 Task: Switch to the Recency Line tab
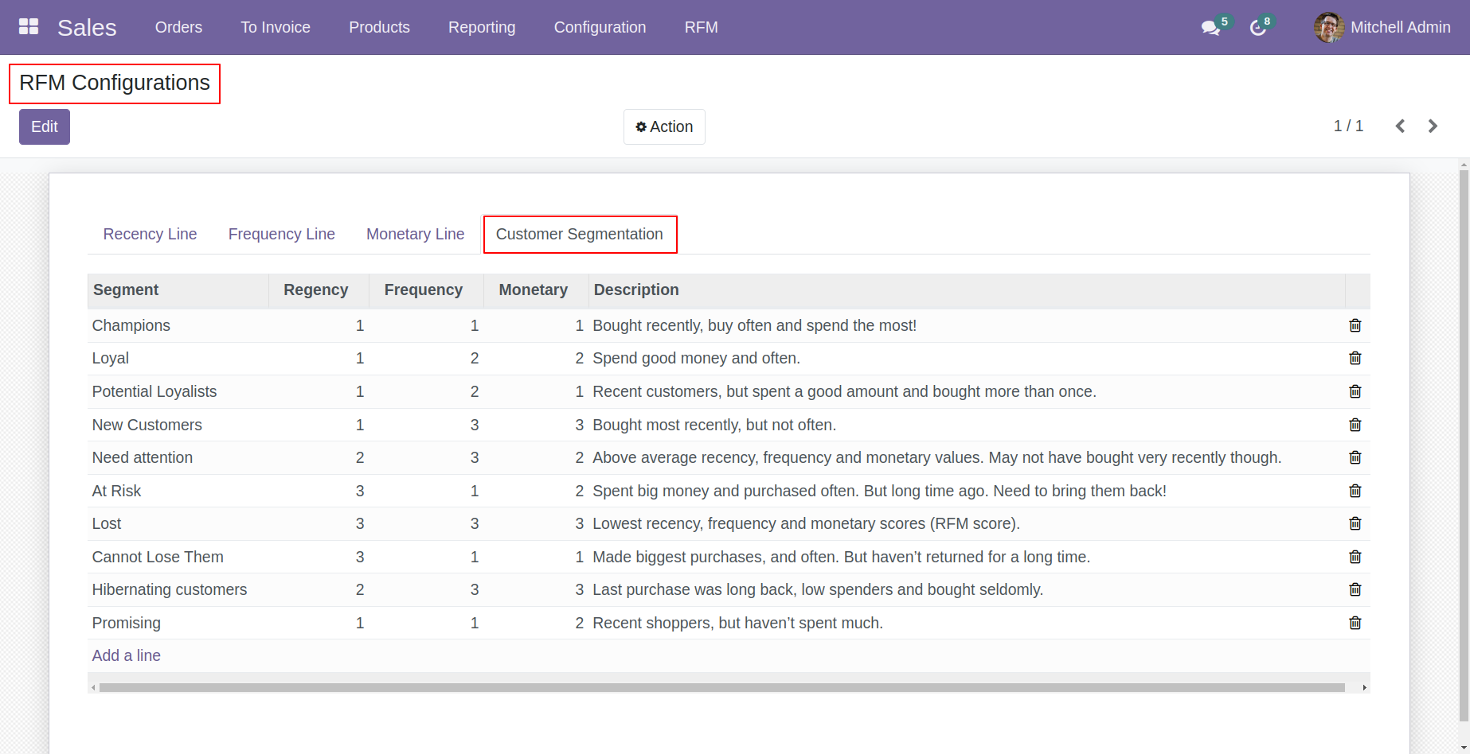coord(150,234)
